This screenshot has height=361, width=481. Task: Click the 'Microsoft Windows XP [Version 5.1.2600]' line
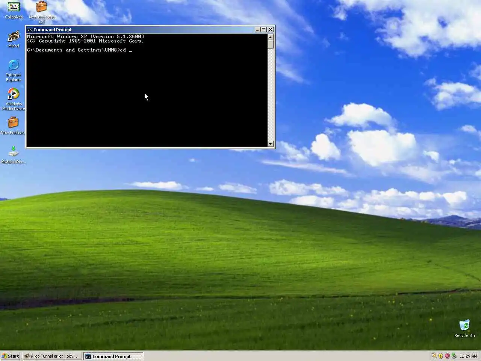[x=85, y=36]
